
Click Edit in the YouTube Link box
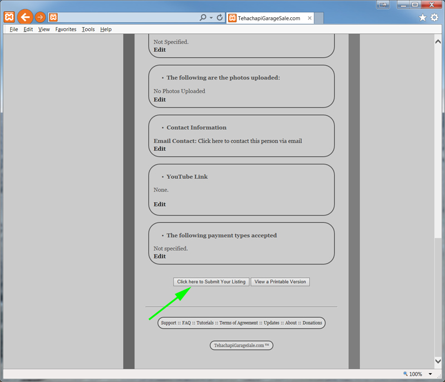(160, 204)
